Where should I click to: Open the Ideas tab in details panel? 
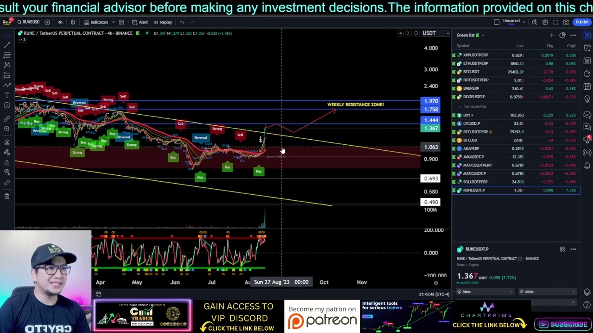coord(484,292)
